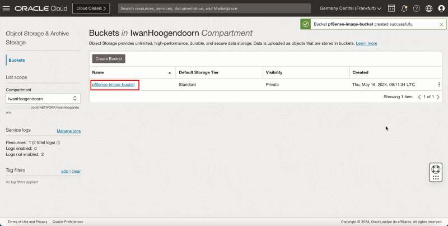The width and height of the screenshot is (448, 226).
Task: Open actions menu for pfSense-image-bucket row
Action: [439, 85]
